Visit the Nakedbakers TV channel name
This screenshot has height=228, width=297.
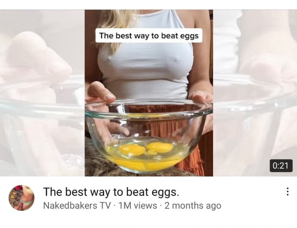click(x=77, y=205)
